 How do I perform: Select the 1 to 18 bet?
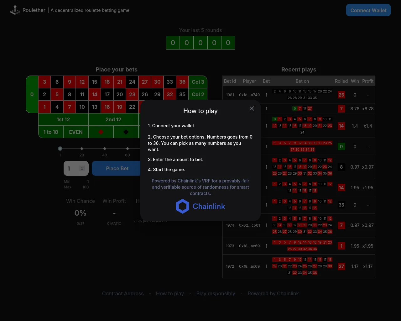click(51, 132)
